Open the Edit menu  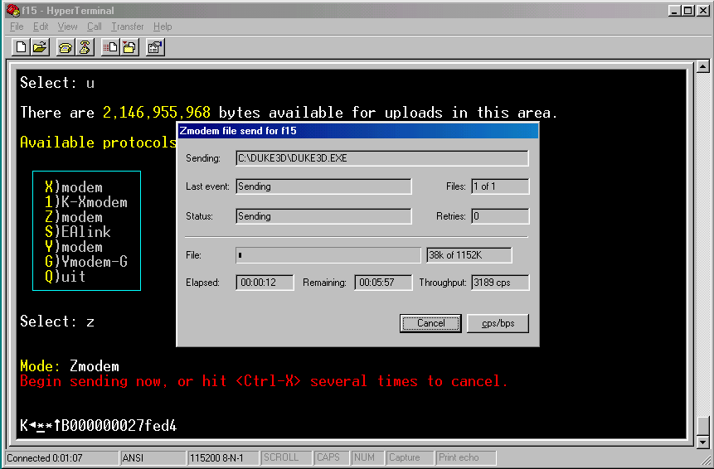[41, 27]
